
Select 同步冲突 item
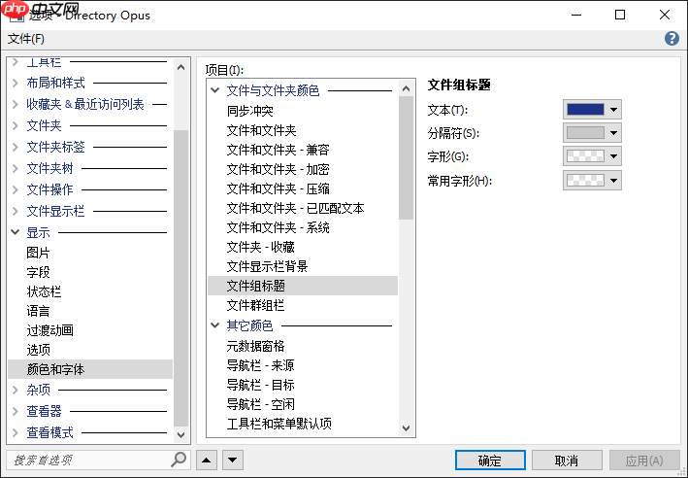click(x=250, y=111)
